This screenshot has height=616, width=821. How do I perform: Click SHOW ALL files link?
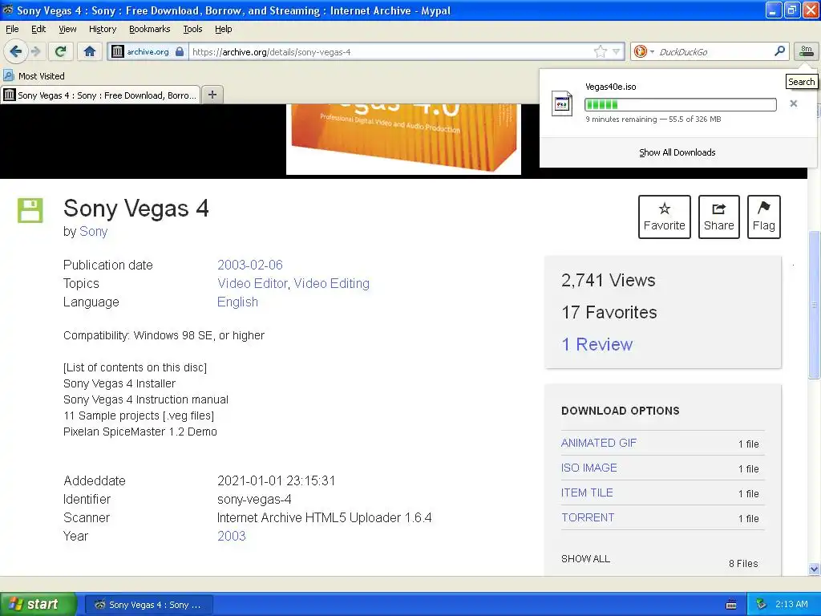[x=585, y=558]
